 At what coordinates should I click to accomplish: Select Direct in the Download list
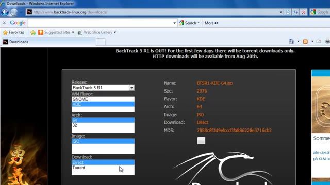[103, 162]
